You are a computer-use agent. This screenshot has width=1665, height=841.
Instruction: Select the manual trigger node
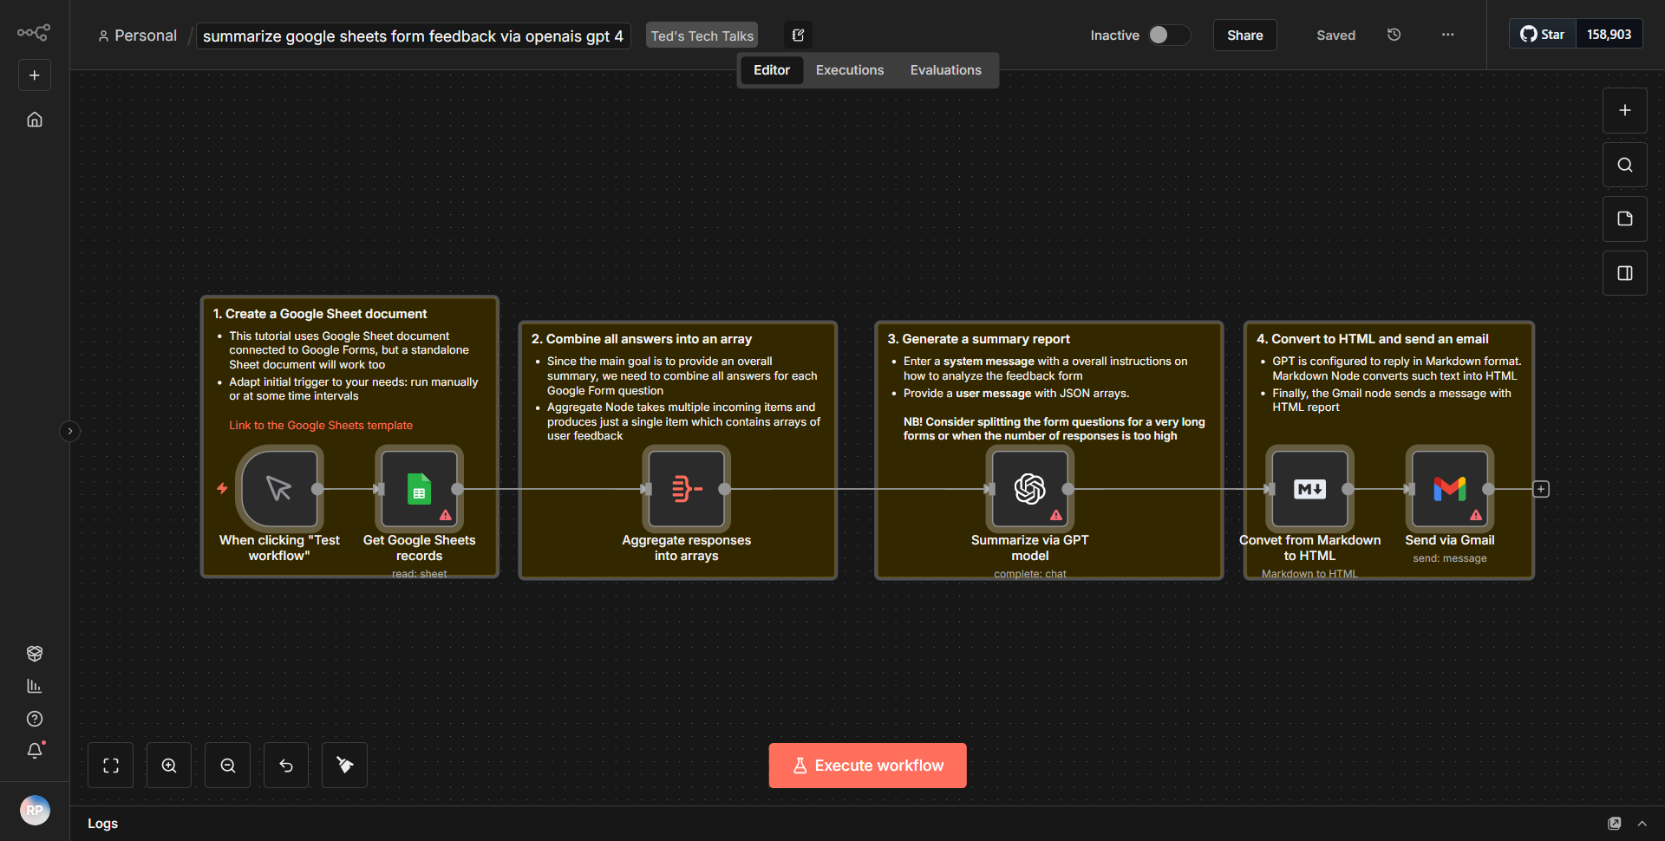pyautogui.click(x=279, y=489)
